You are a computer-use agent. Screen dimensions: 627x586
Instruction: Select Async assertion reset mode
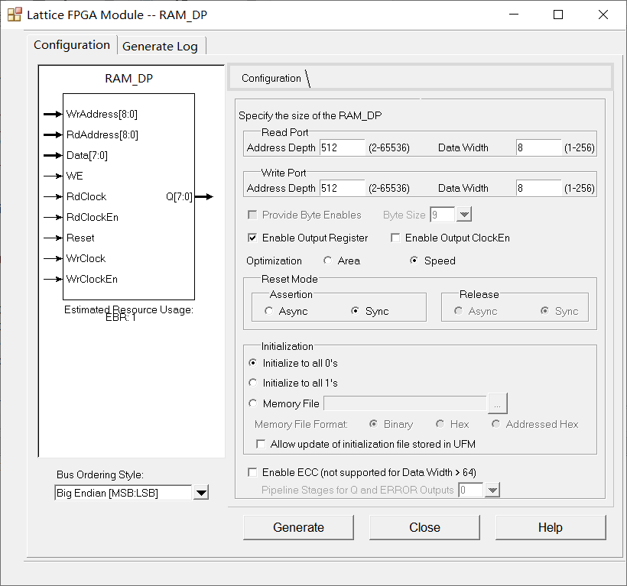click(x=269, y=311)
